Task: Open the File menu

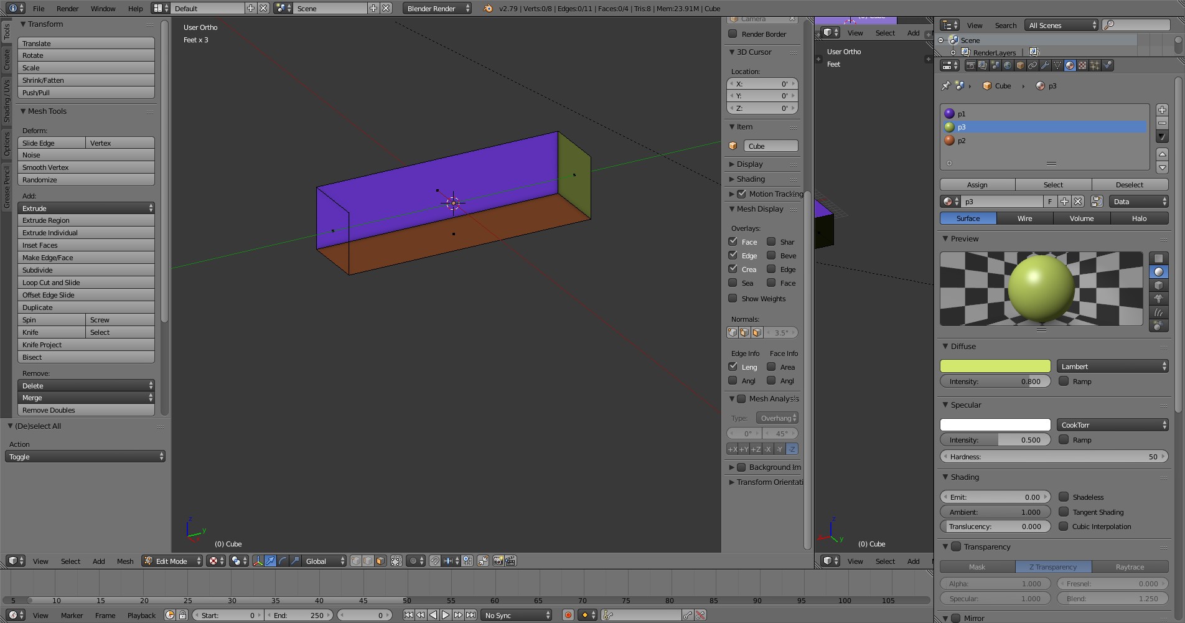Action: [x=39, y=9]
